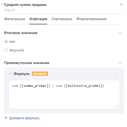The width and height of the screenshot is (127, 127).
Task: Click the orange ОСНОВНАЯ badge
Action: click(40, 74)
